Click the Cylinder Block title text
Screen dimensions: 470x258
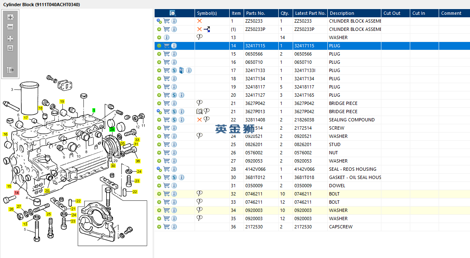(42, 5)
